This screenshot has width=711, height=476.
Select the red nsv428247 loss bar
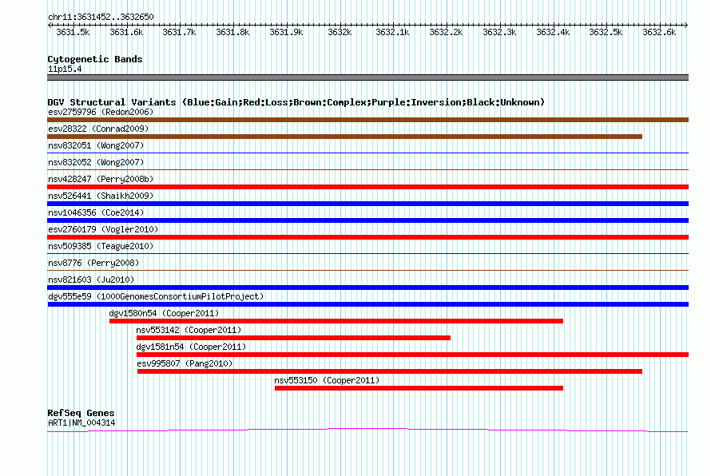367,187
